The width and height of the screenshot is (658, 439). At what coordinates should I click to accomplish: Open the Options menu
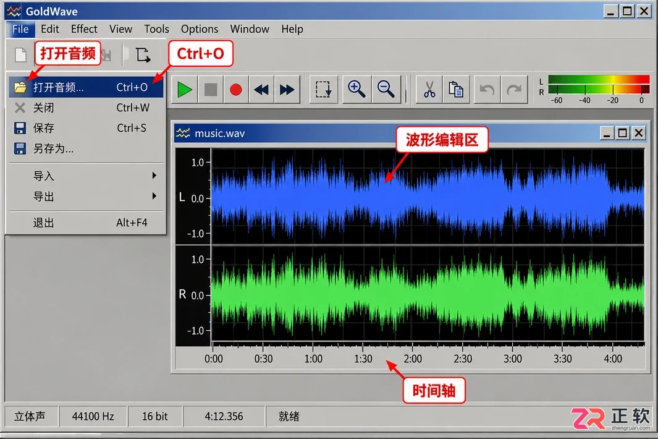click(x=200, y=29)
